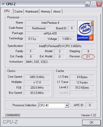Click the Code Name Northwood field
This screenshot has width=103, height=127.
pos(39,28)
